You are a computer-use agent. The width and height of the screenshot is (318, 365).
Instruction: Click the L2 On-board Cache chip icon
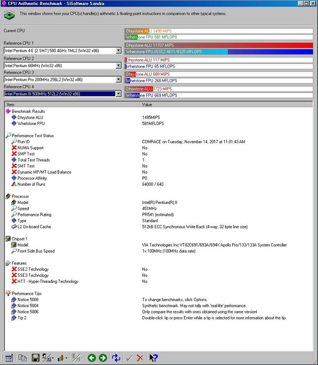coord(14,226)
